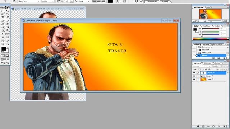Select the Gradient tool
Image resolution: width=230 pixels, height=129 pixels.
(x=8, y=27)
